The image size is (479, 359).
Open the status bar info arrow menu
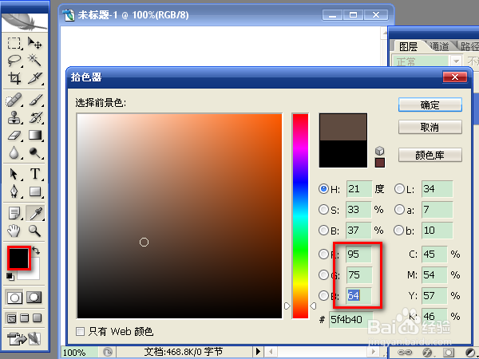[x=258, y=352]
